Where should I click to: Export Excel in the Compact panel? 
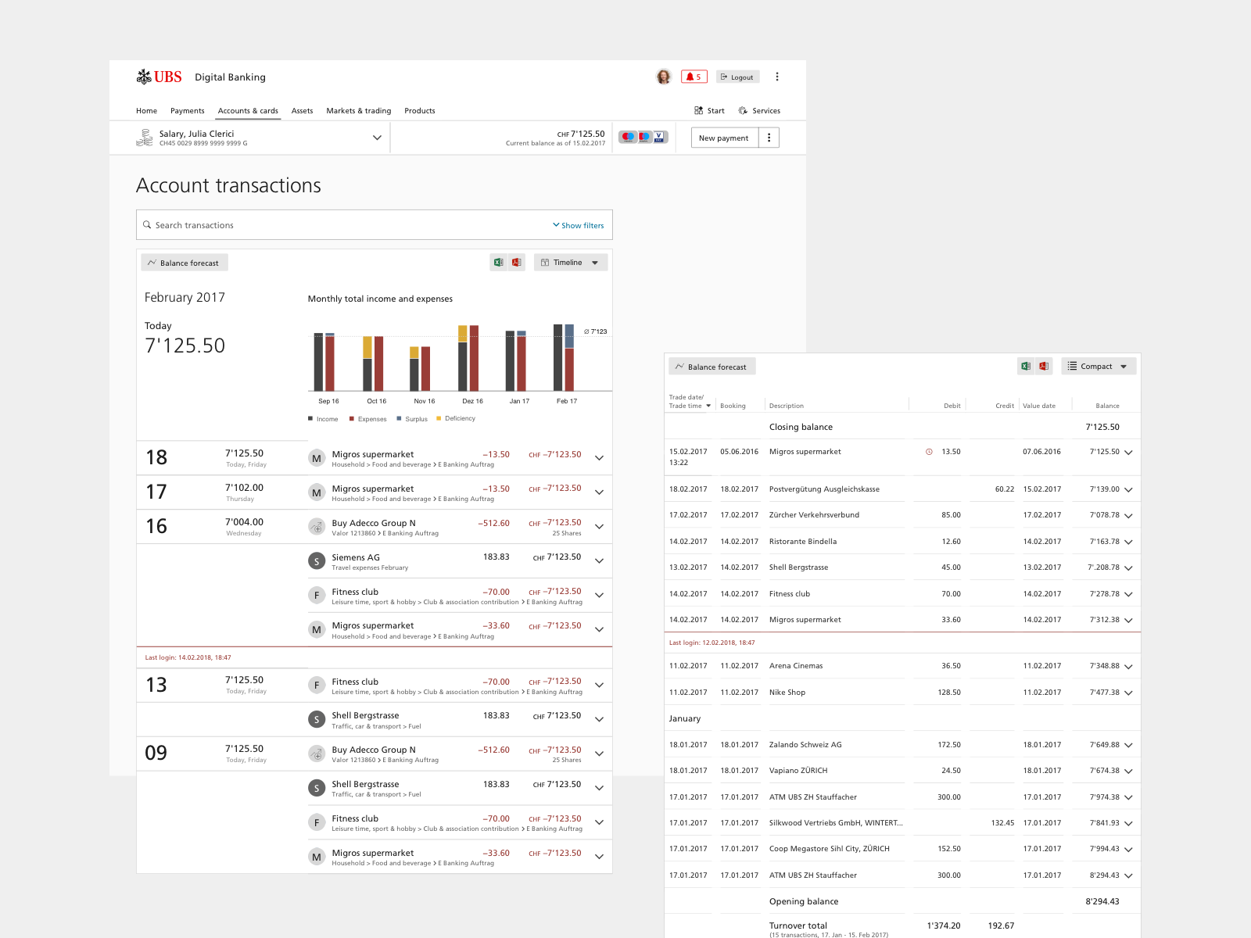coord(1026,366)
